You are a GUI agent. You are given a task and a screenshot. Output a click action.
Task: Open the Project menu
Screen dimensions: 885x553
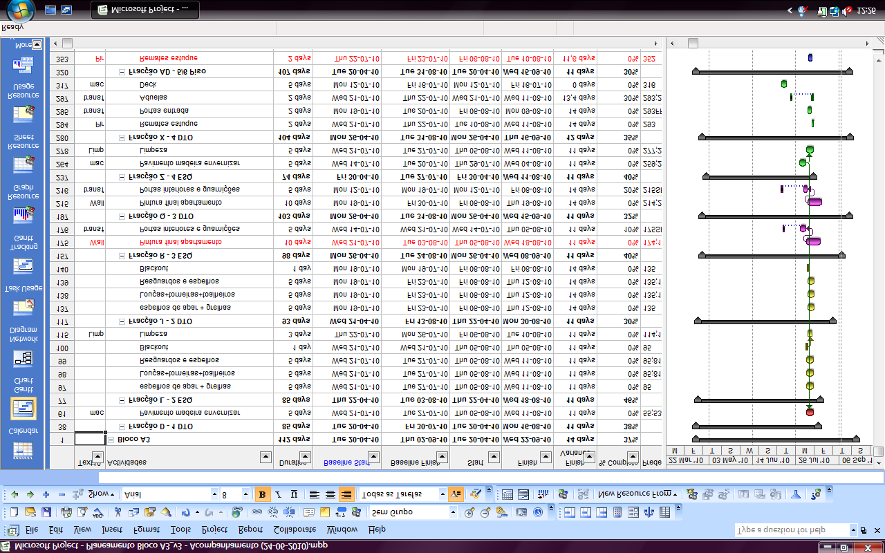[x=214, y=529]
